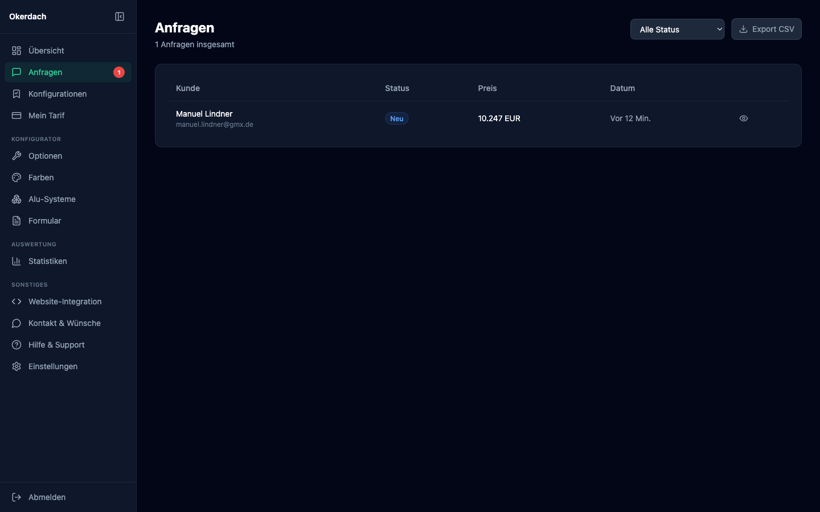Screen dimensions: 820x512
Task: View Manuel Lindner's request via eye icon
Action: (x=744, y=118)
